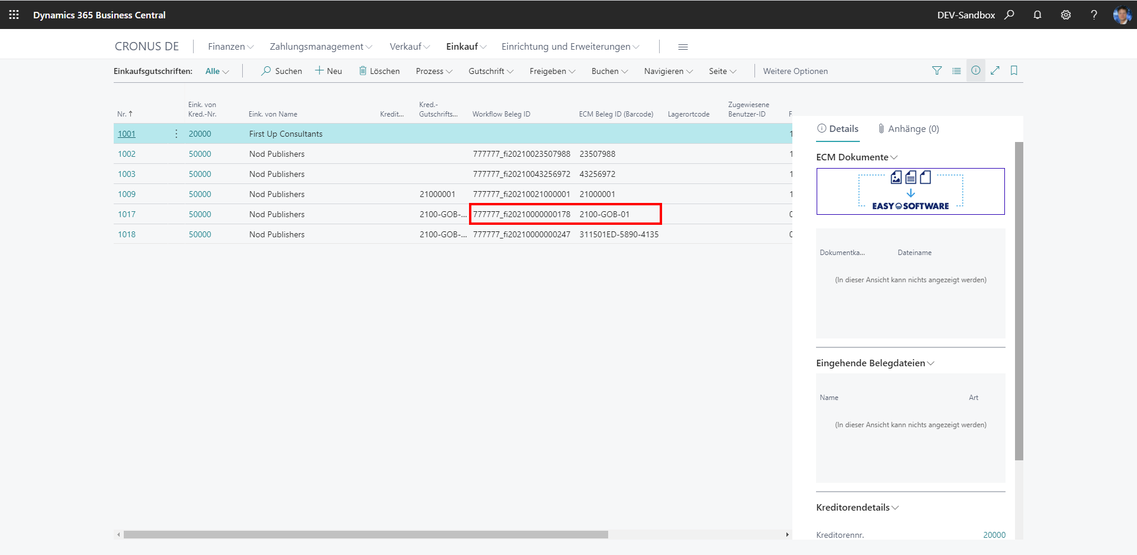Open credit memo number 1001
The width and height of the screenshot is (1137, 555).
127,134
